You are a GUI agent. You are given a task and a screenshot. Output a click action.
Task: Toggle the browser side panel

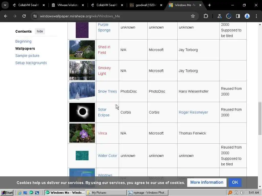(238, 16)
